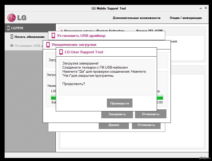Click the Установить USB драйвер dialog title
Image resolution: width=212 pixels, height=161 pixels.
82,36
